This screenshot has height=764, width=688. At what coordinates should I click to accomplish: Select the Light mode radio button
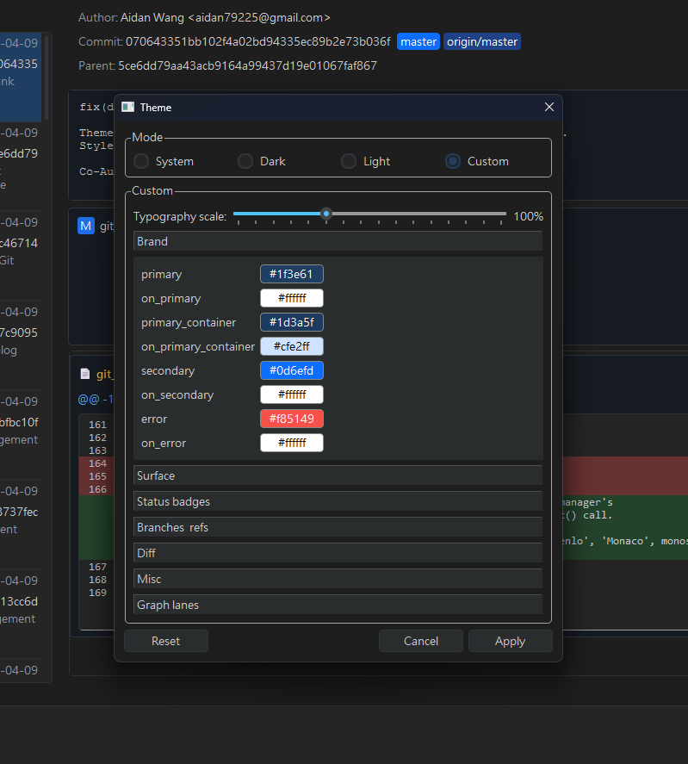click(349, 161)
